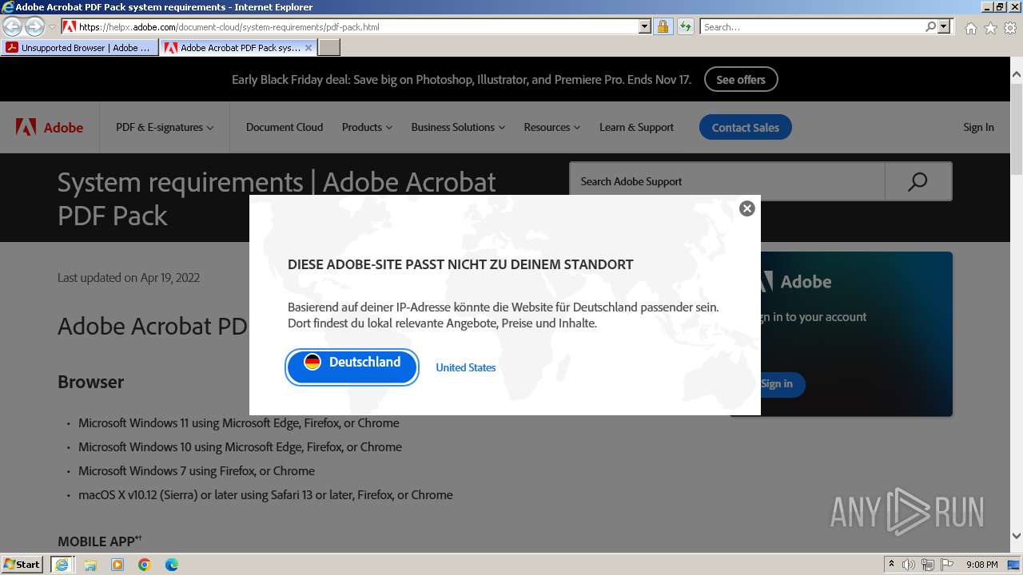Expand the Products menu
The width and height of the screenshot is (1023, 575).
point(367,127)
